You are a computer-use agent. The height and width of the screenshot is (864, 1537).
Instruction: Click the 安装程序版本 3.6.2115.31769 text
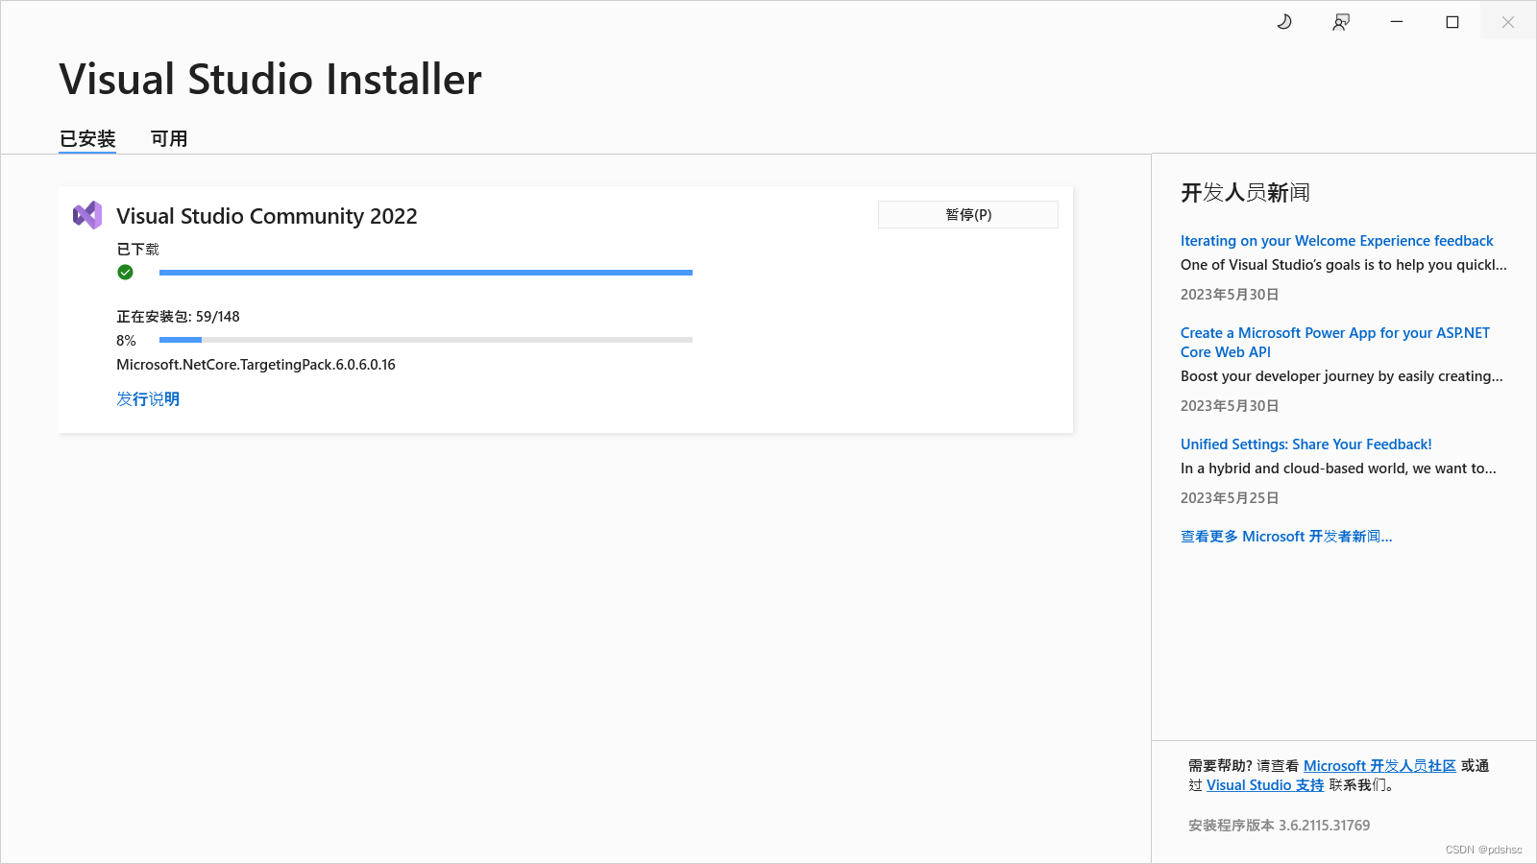coord(1279,826)
